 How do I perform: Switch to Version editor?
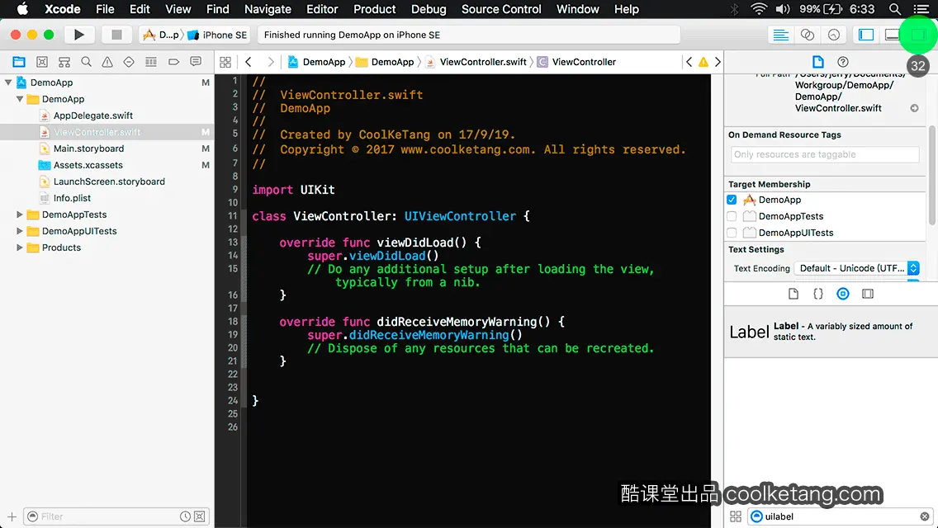click(834, 35)
